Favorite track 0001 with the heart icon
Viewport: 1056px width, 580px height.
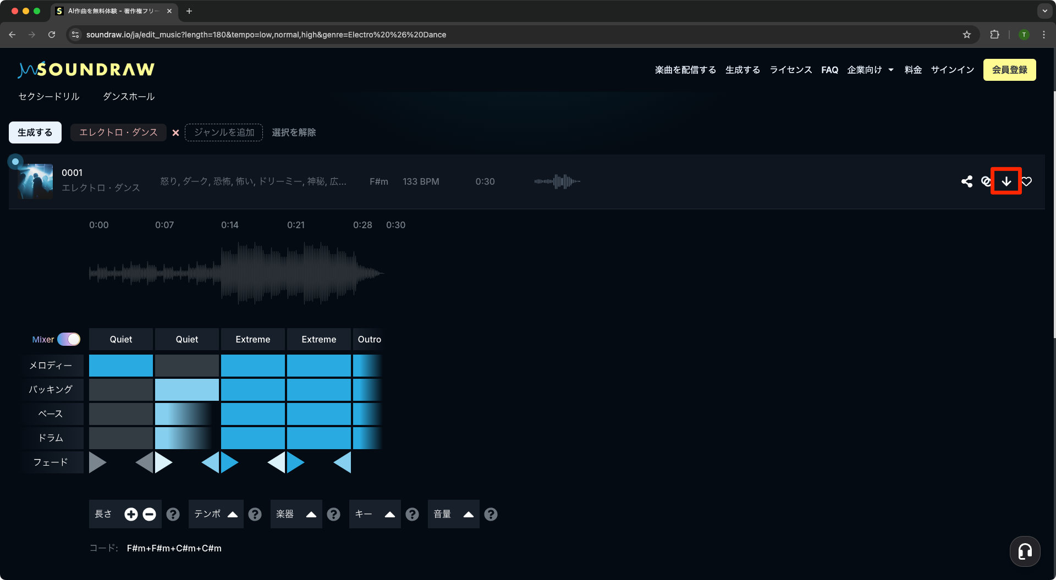click(1027, 181)
